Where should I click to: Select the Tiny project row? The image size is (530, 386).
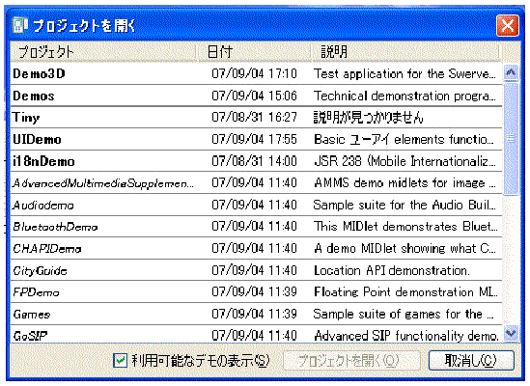(x=256, y=118)
